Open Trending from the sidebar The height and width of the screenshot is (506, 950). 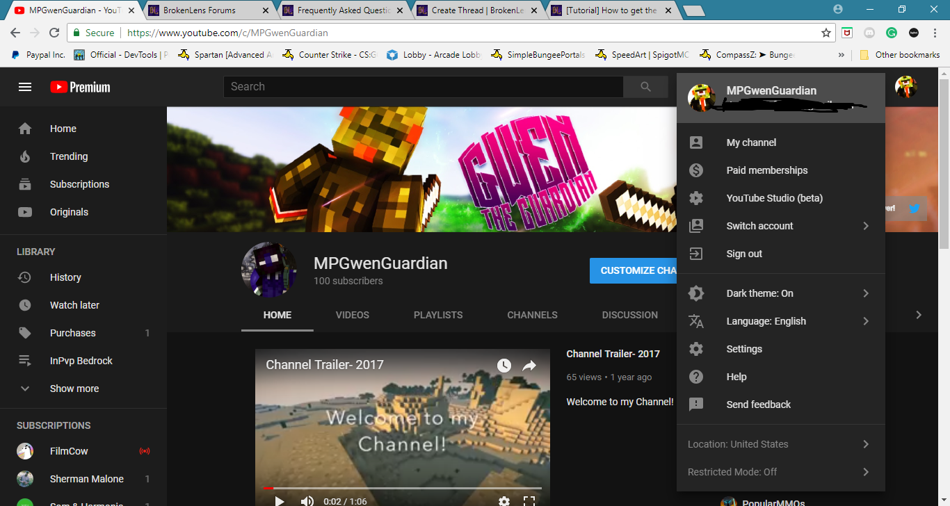[x=83, y=156]
